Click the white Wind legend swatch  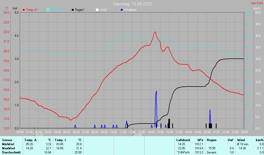click(x=97, y=10)
